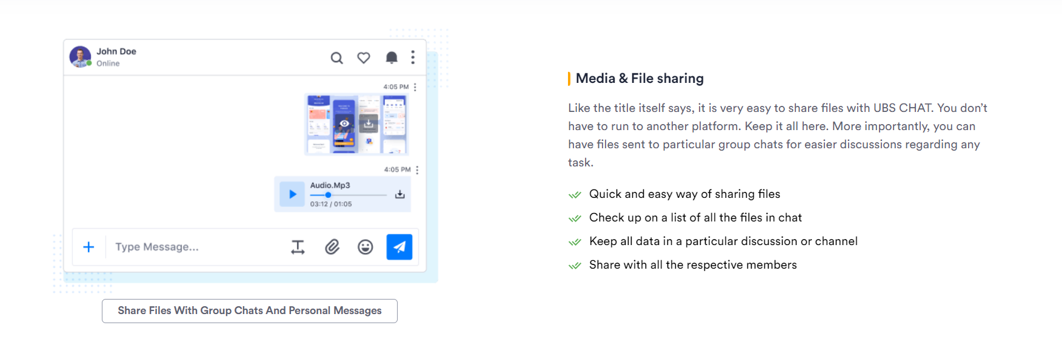Open the bell notifications icon
This screenshot has width=1062, height=354.
point(392,57)
